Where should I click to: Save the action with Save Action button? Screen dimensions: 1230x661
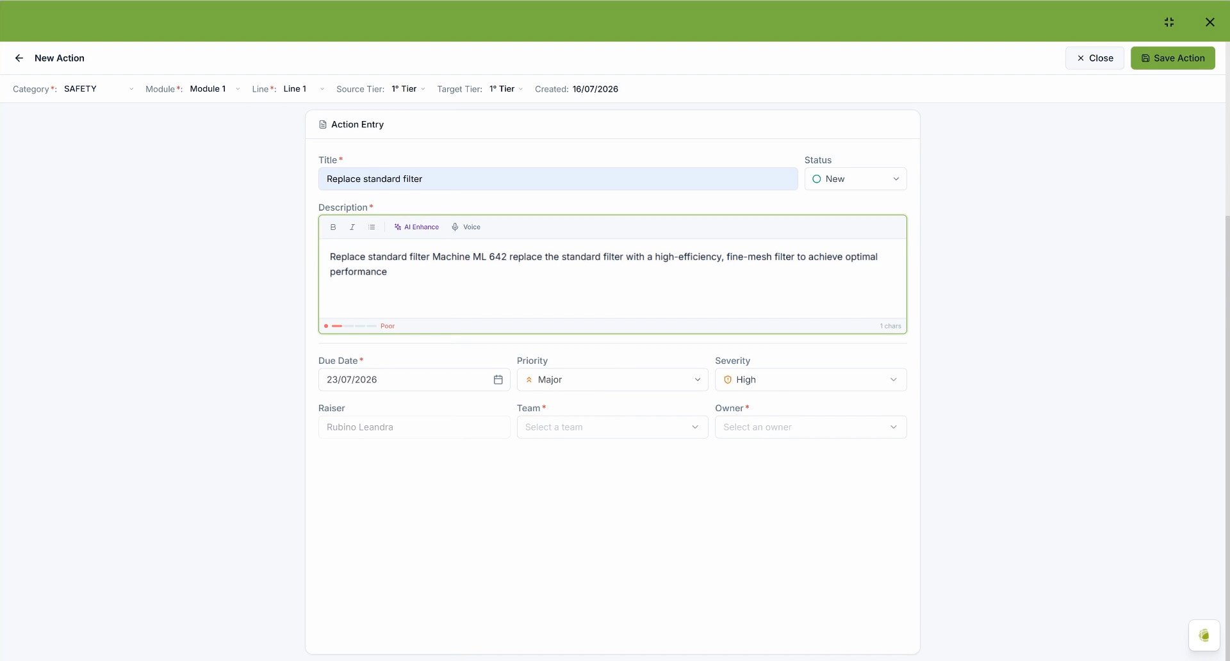coord(1173,58)
